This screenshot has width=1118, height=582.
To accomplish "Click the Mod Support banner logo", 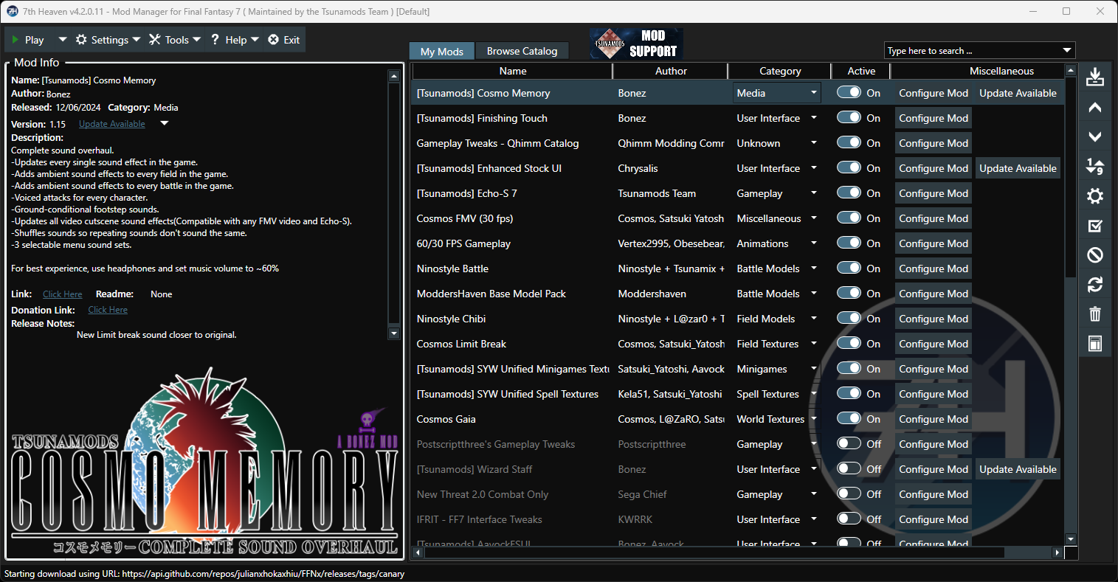I will 636,44.
